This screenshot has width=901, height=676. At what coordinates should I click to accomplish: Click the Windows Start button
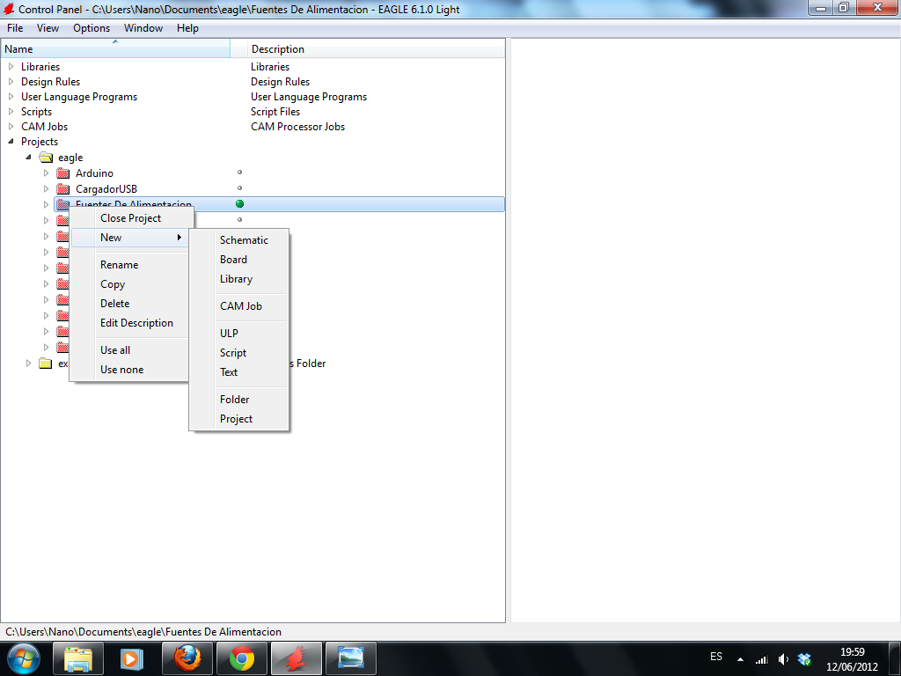23,658
